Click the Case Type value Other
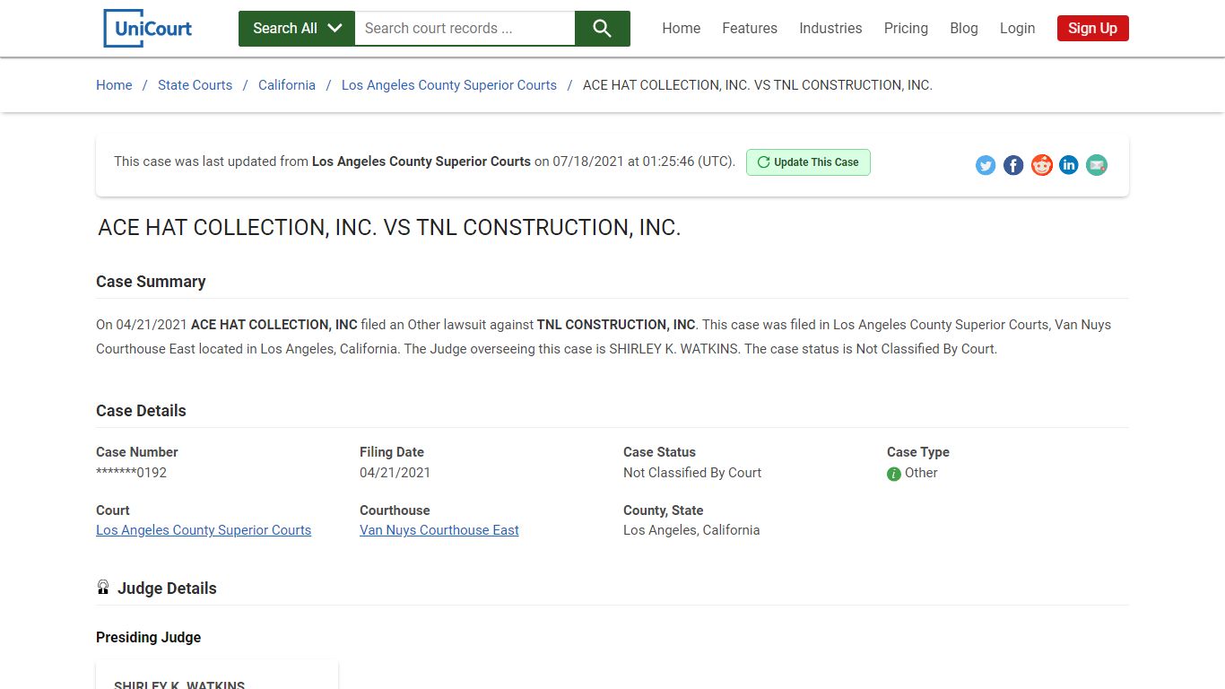 [x=921, y=473]
